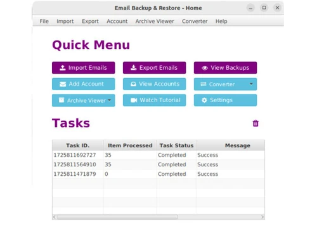The height and width of the screenshot is (238, 317).
Task: Click the swap arrows icon on Converter
Action: click(204, 84)
